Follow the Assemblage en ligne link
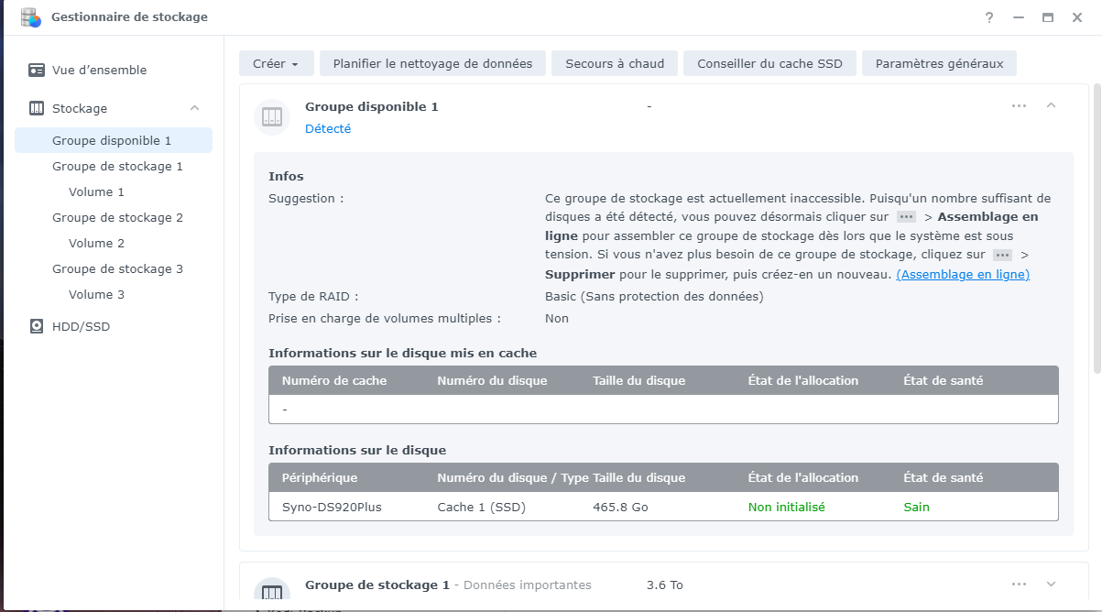The height and width of the screenshot is (612, 1102). tap(963, 275)
